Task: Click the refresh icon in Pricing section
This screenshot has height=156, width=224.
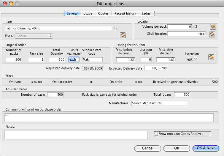Action: coord(211,57)
